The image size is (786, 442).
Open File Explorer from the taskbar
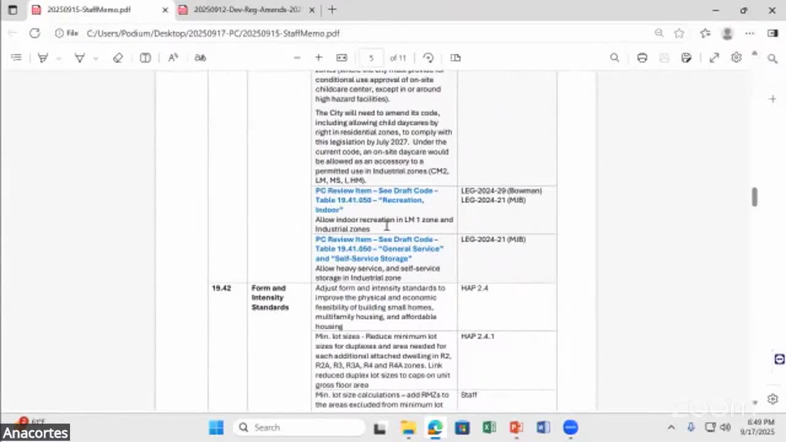(408, 427)
